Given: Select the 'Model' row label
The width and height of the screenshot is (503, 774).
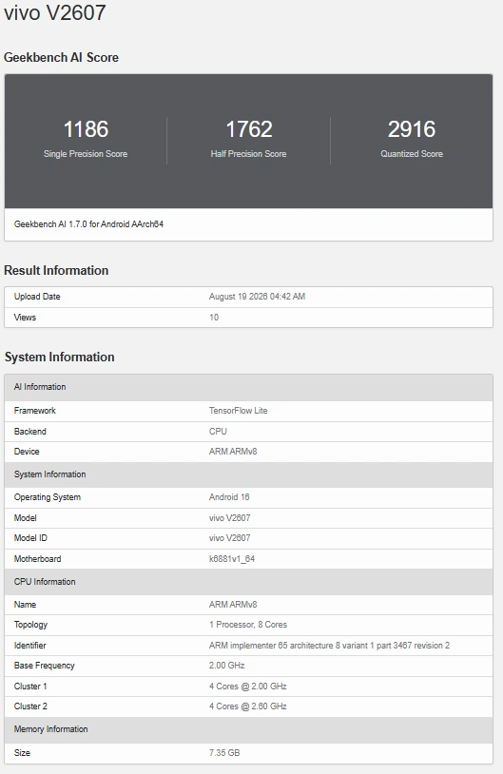Looking at the screenshot, I should pyautogui.click(x=25, y=518).
